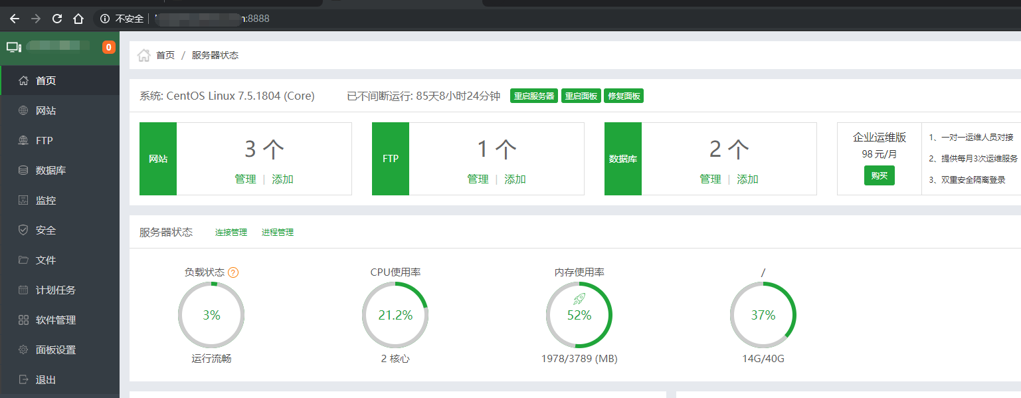Reload the page with refresh icon

[57, 19]
